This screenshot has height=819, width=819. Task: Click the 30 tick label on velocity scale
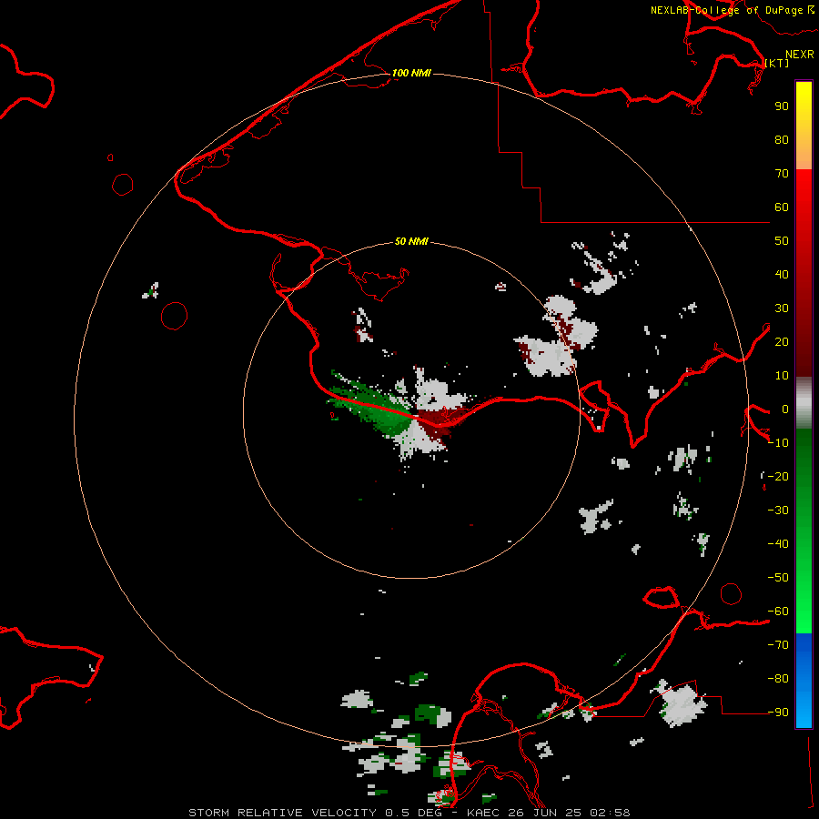782,308
